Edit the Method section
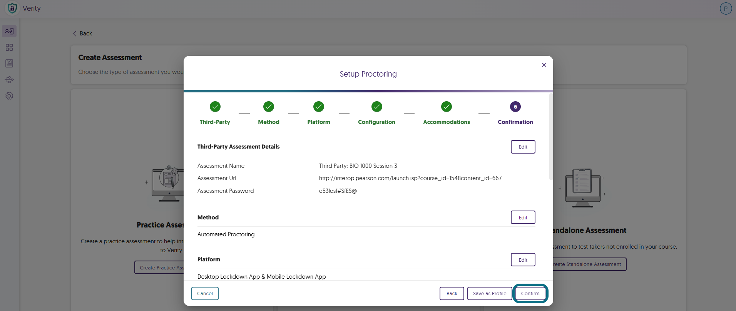 tap(523, 217)
